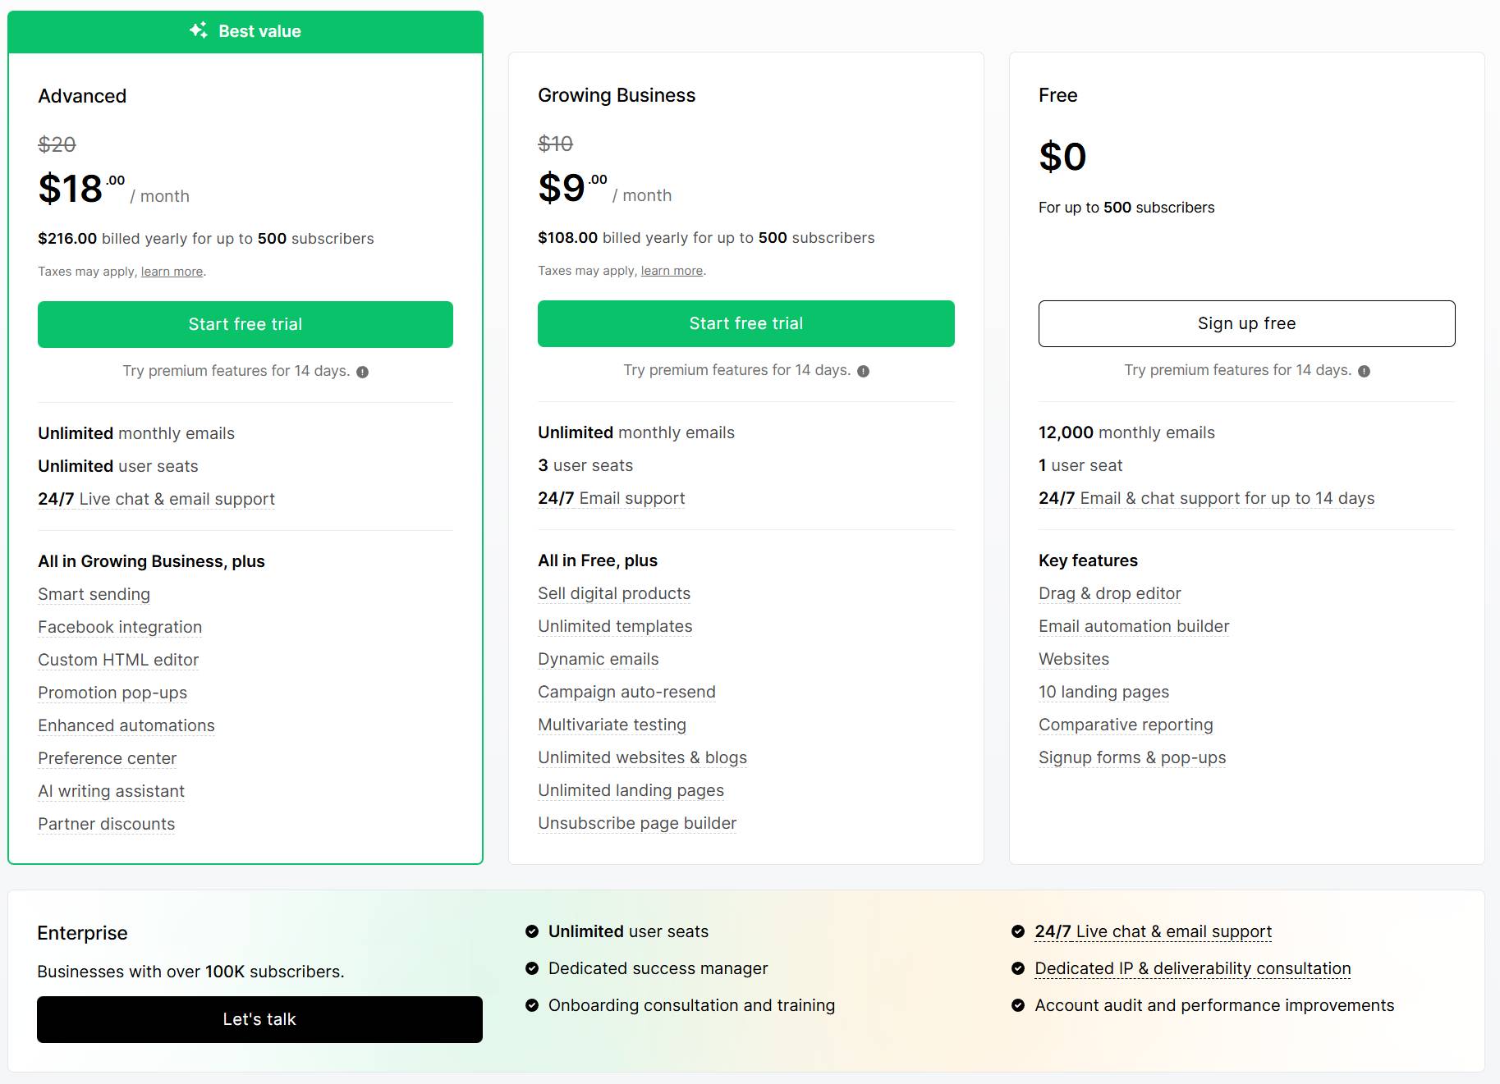Click the Smart sending feature link
1500x1084 pixels.
coord(94,594)
